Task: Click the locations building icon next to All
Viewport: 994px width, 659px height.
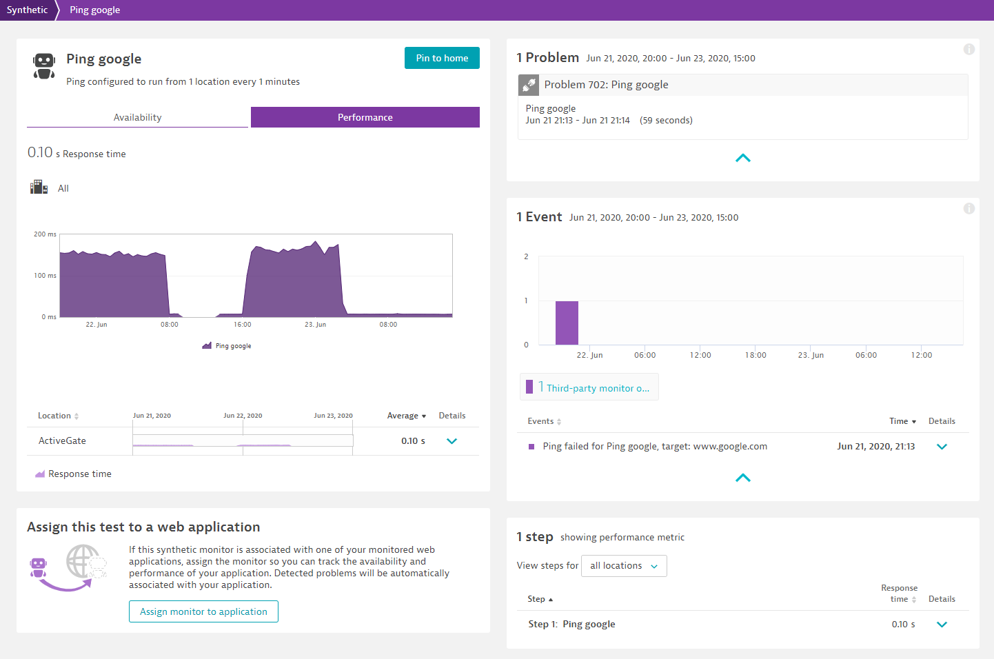Action: coord(39,187)
